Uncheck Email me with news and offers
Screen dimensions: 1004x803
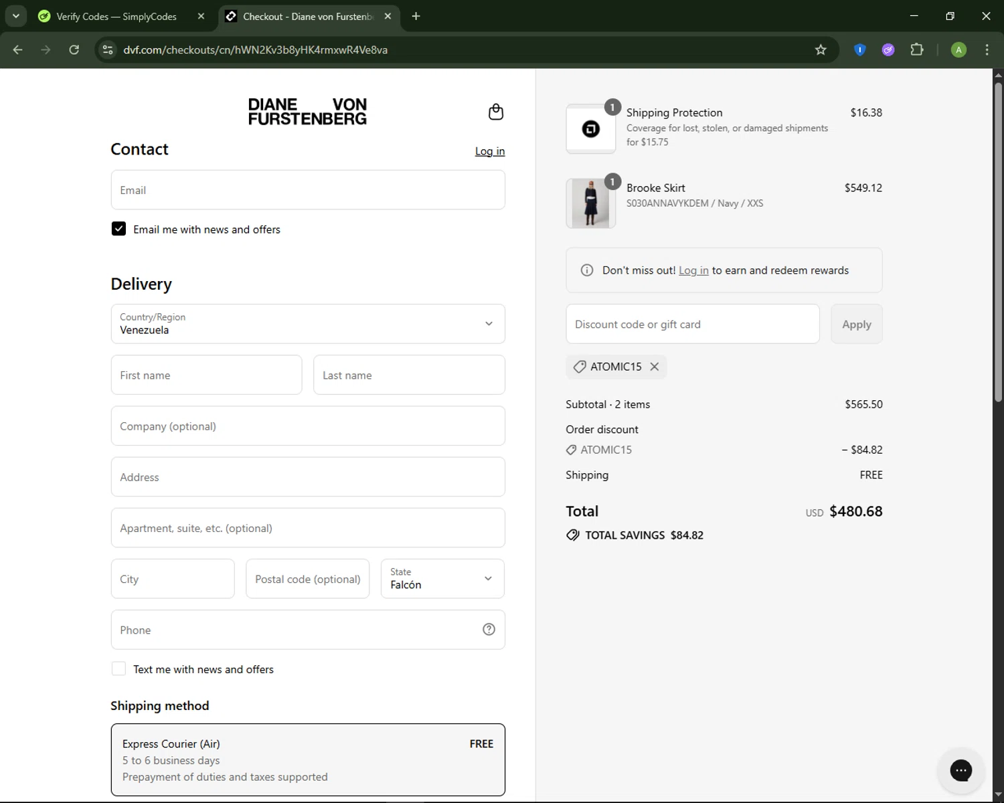(x=118, y=229)
